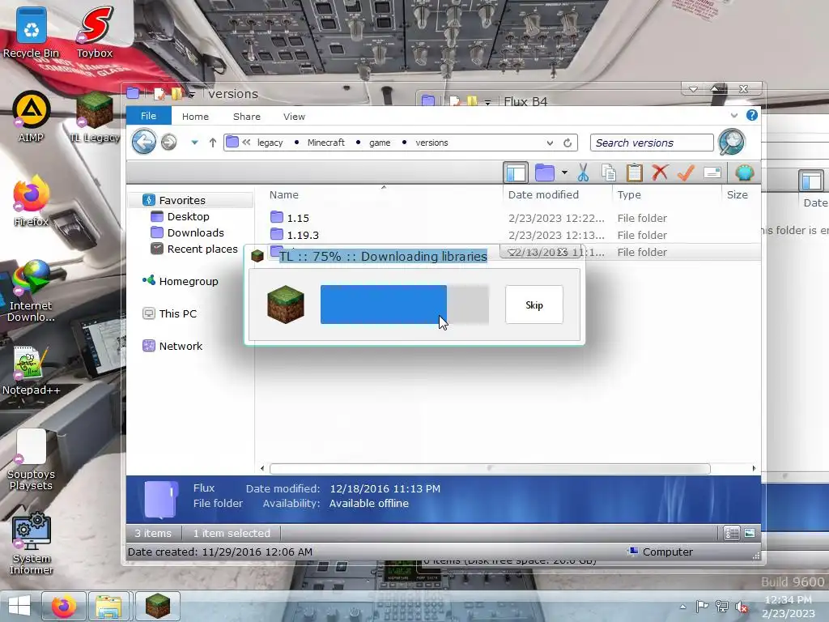Viewport: 829px width, 622px height.
Task: Click the Skip button in TL dialog
Action: coord(534,305)
